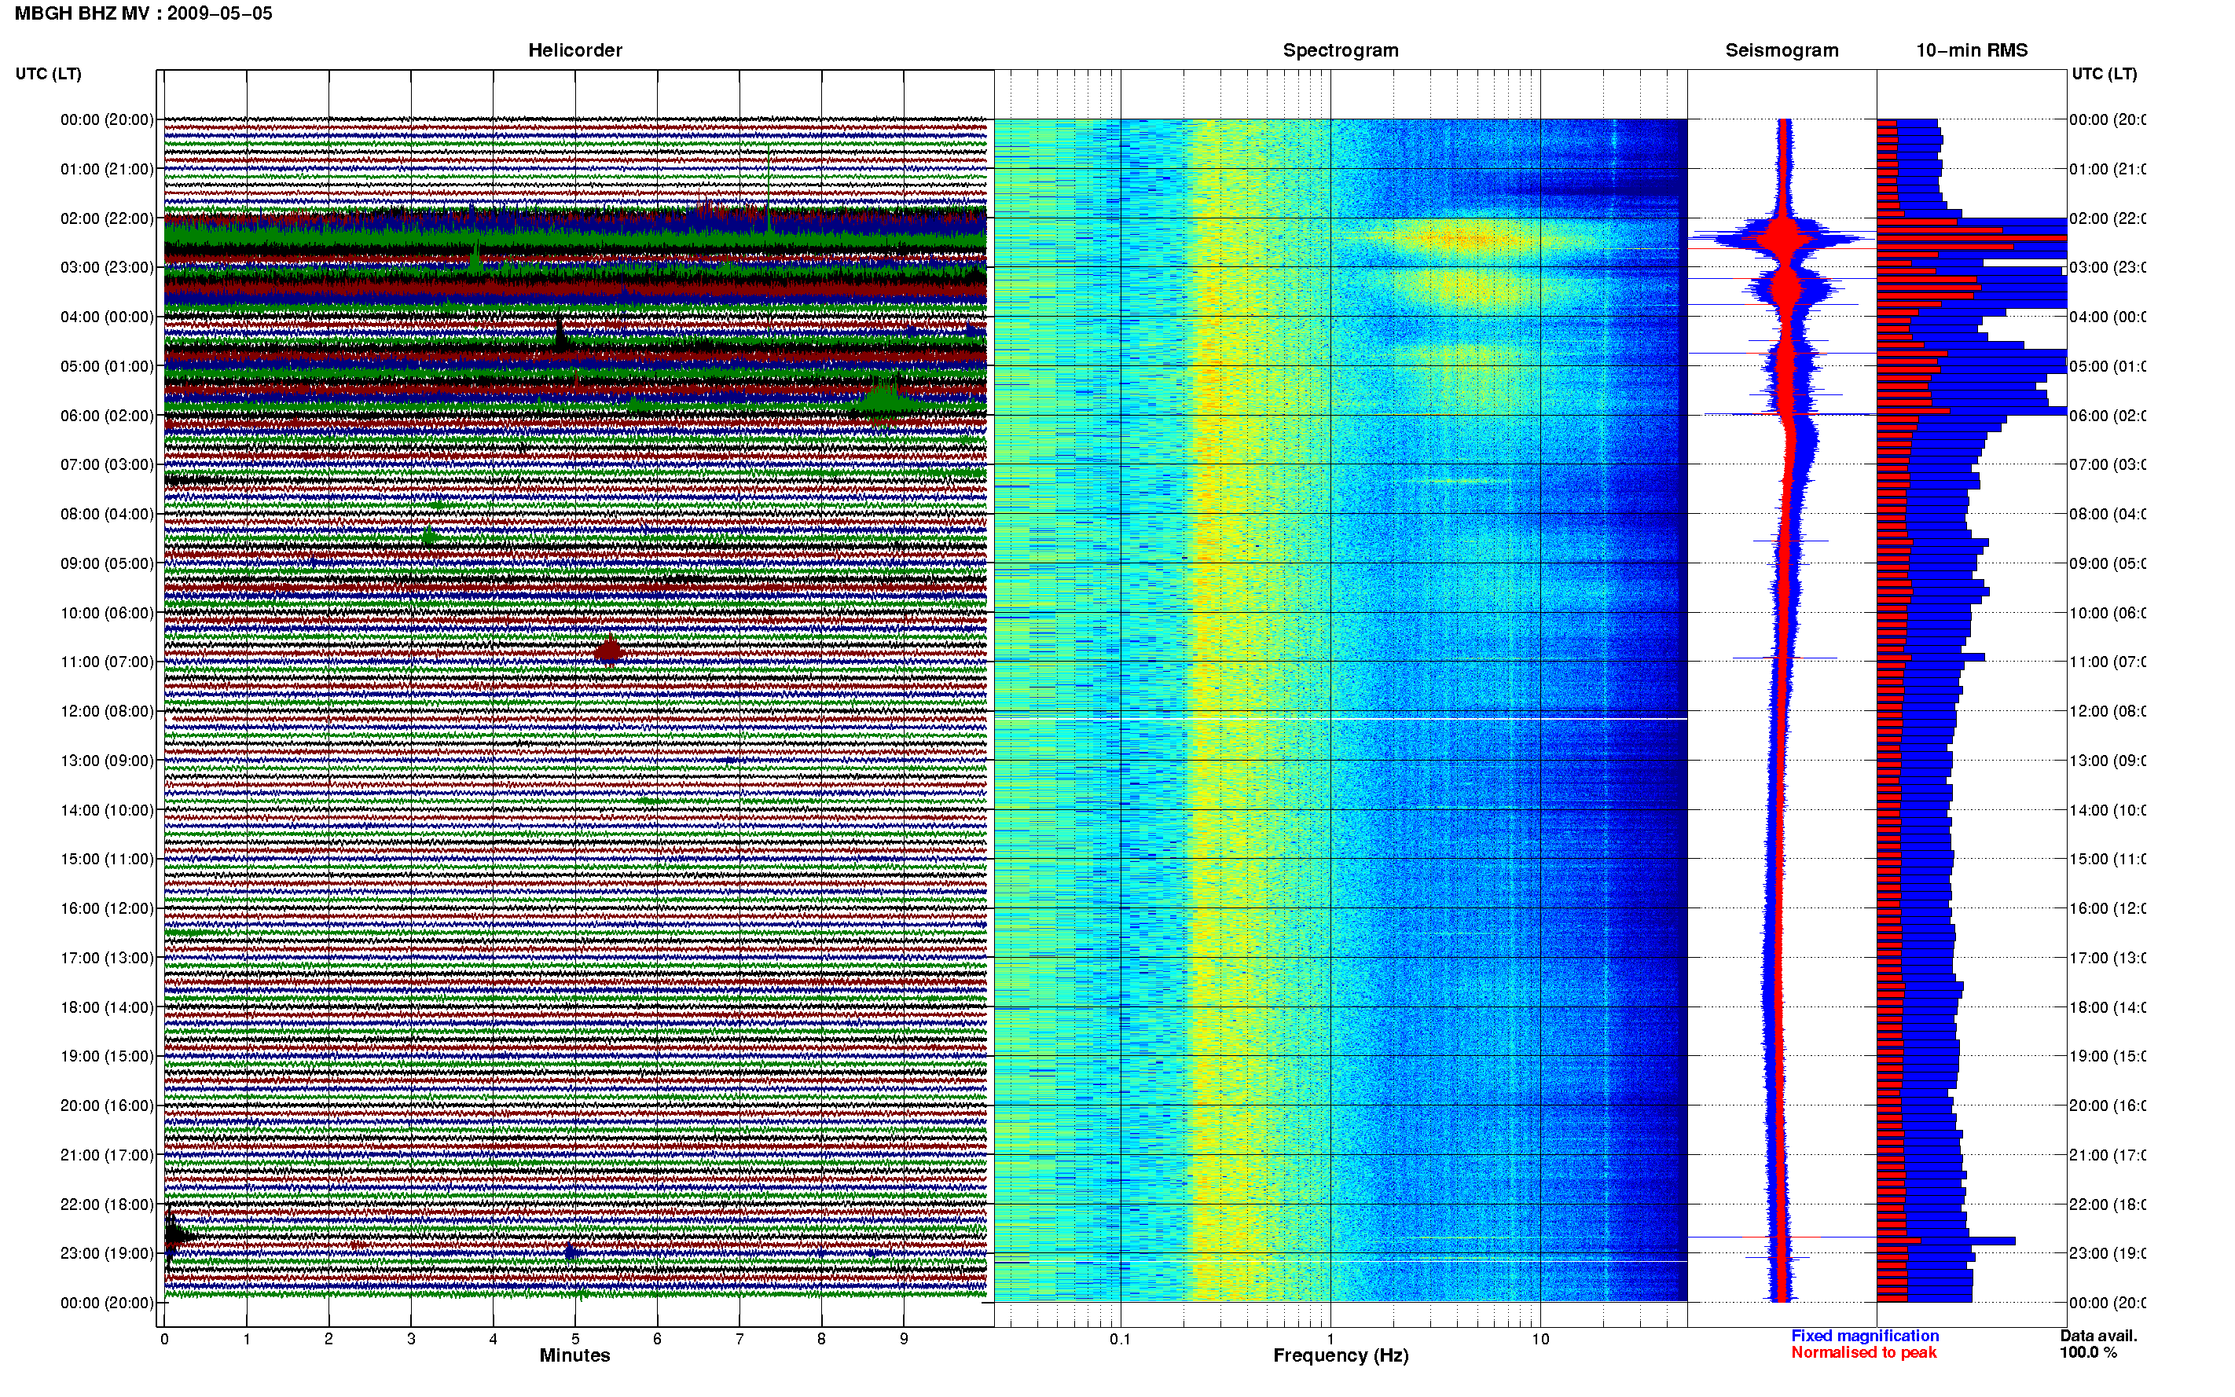Click the white horizontal gap line in spectrogram
Viewport: 2235px width, 1397px height.
[x=1341, y=719]
